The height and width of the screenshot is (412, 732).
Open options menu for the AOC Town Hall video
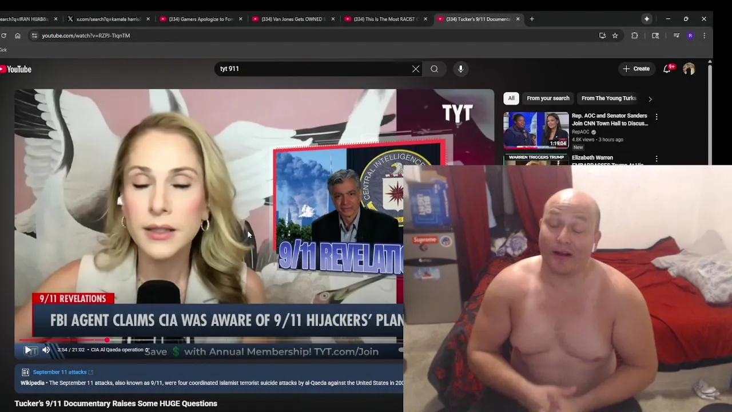[x=657, y=117]
